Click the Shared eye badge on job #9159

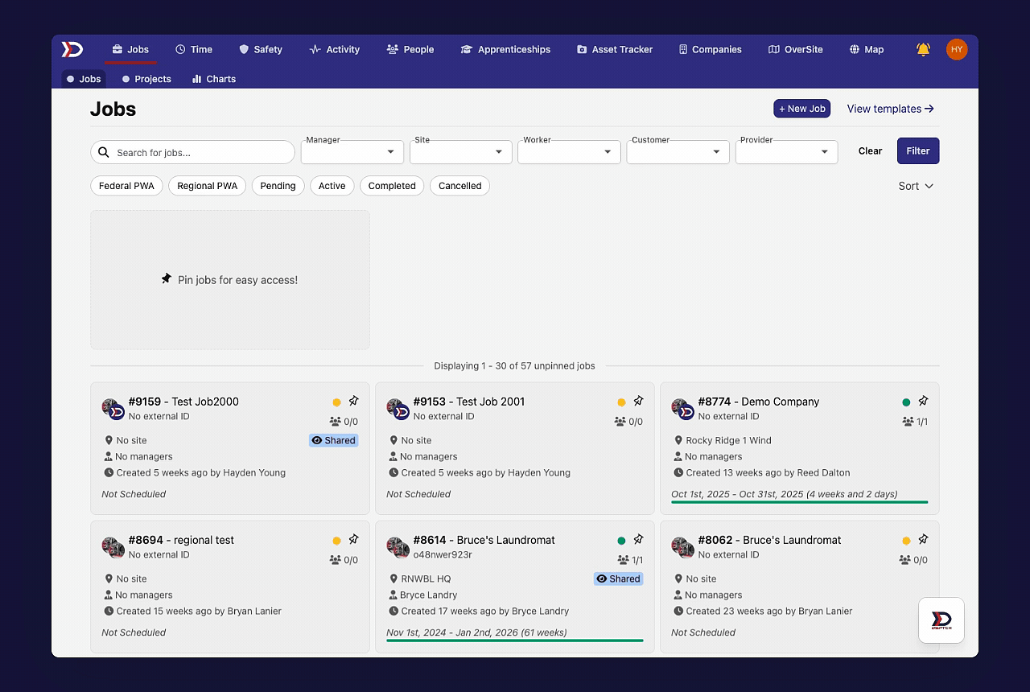333,440
